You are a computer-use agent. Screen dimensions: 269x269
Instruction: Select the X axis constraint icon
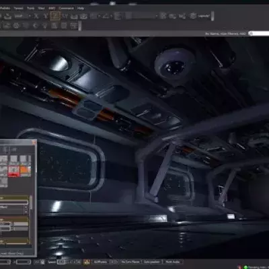36,16
